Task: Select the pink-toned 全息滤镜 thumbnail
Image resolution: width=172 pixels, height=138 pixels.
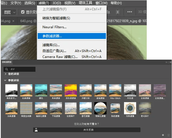Action: pos(145,90)
